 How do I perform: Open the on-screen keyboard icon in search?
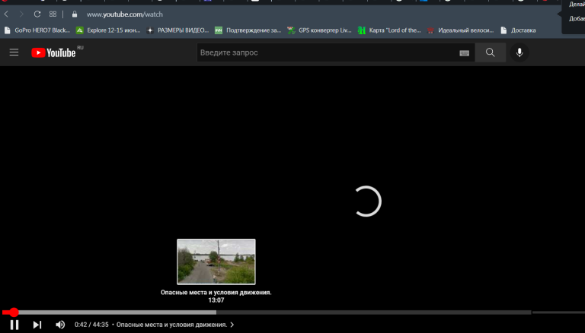click(x=464, y=53)
